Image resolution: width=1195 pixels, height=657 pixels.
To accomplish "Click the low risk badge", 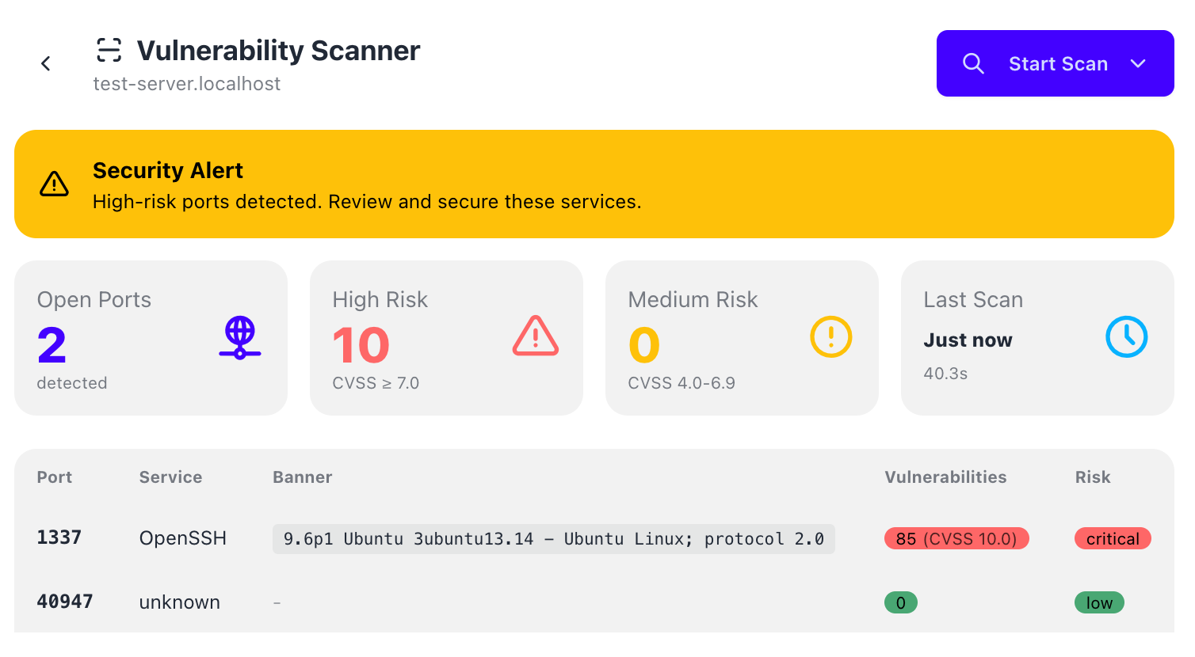I will [1099, 602].
